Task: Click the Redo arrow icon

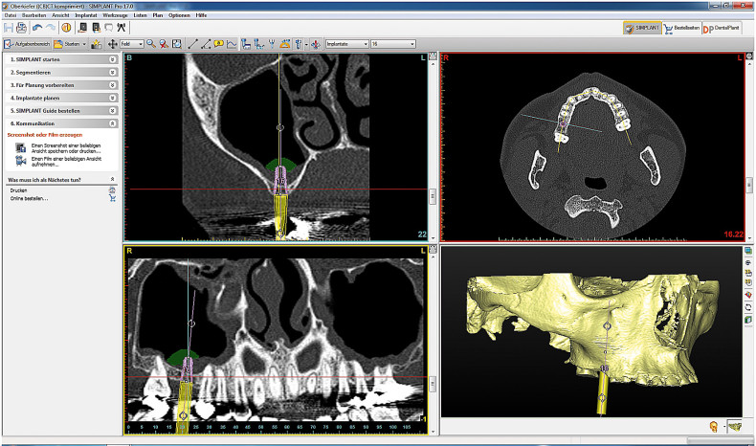Action: tap(51, 28)
